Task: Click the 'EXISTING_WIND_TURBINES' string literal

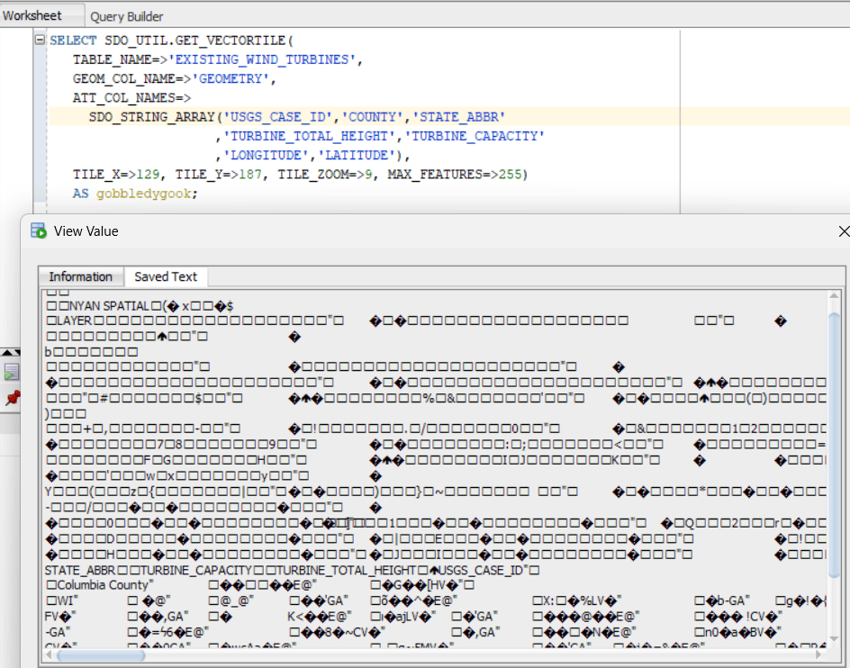Action: tap(262, 59)
